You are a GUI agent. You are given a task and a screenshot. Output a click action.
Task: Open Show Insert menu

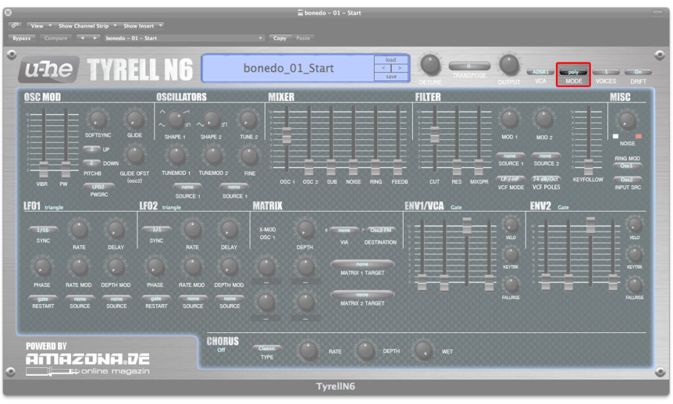click(142, 26)
